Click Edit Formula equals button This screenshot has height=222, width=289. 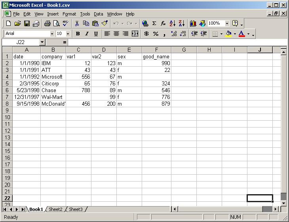65,42
